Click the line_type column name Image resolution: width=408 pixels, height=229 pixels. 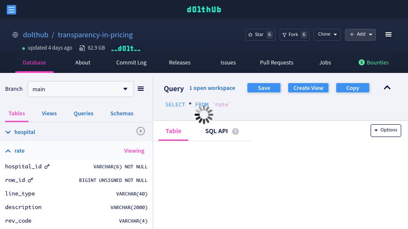pyautogui.click(x=20, y=193)
